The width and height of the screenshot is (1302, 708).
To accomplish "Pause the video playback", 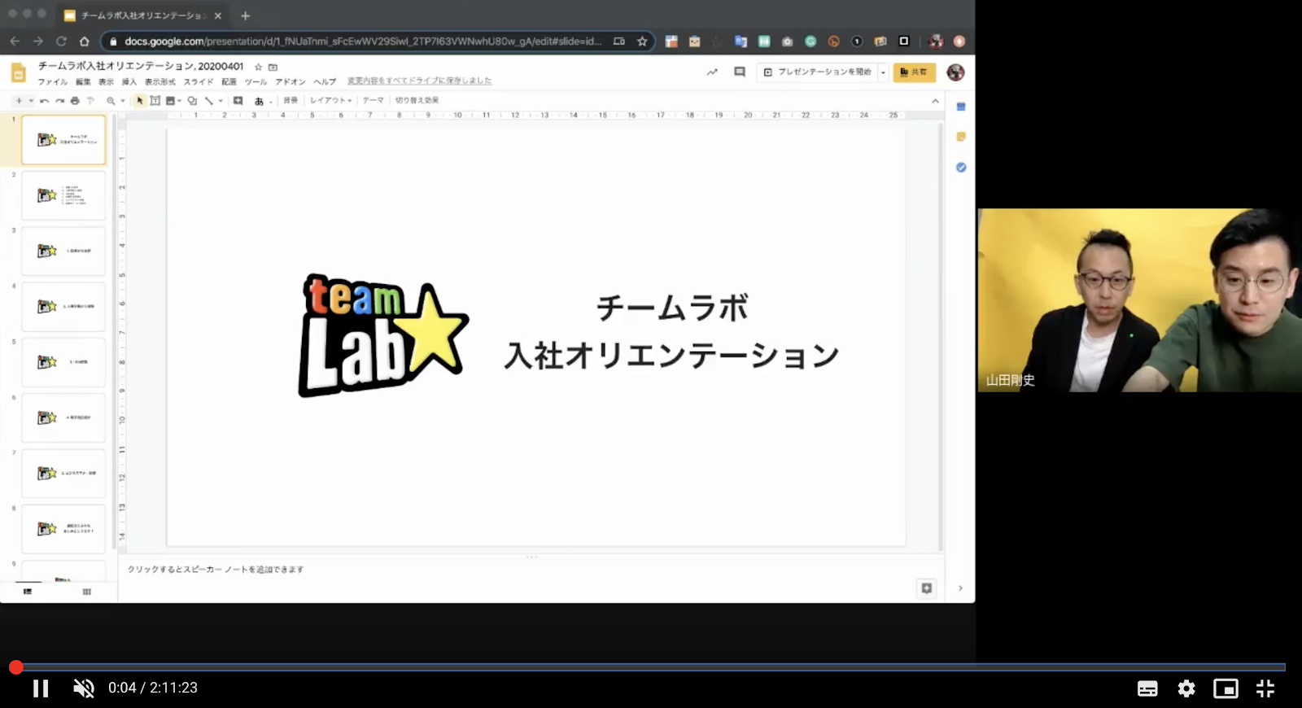I will point(40,688).
